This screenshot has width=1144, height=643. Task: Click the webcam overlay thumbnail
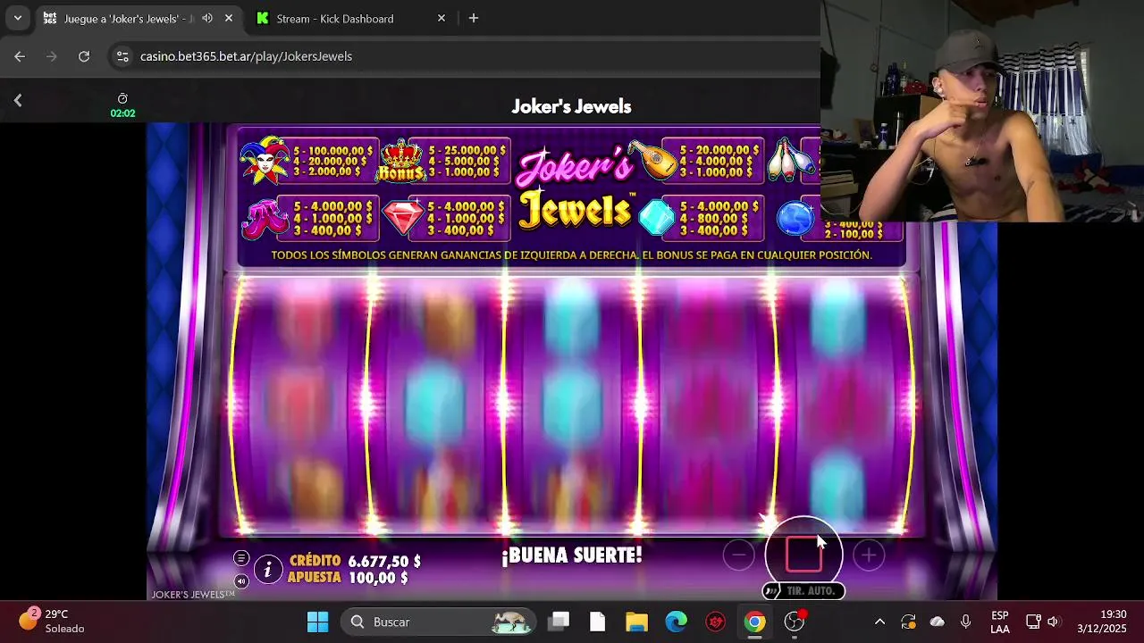(981, 111)
